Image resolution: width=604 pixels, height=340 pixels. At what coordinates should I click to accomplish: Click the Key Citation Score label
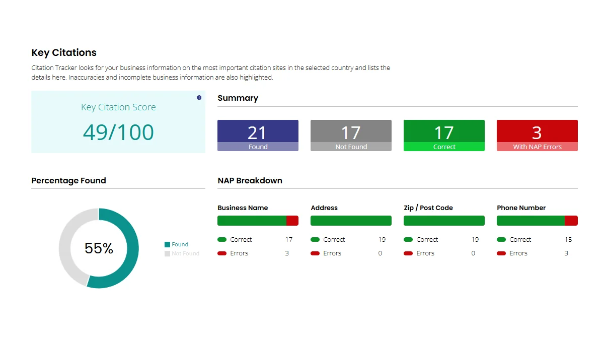(118, 107)
